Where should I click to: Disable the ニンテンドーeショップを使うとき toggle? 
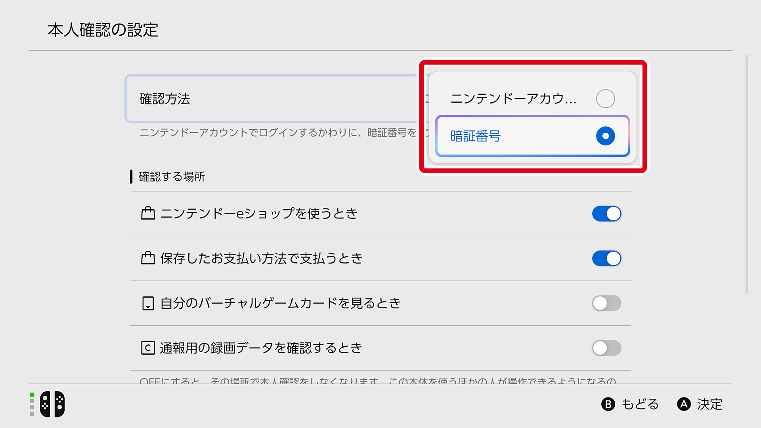(606, 214)
